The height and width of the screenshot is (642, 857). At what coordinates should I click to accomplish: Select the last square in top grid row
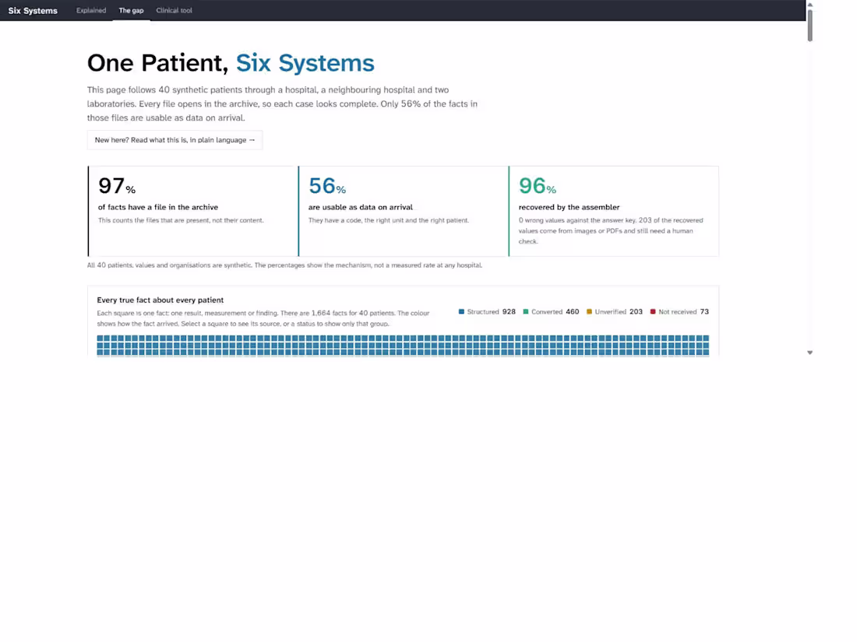pyautogui.click(x=706, y=339)
